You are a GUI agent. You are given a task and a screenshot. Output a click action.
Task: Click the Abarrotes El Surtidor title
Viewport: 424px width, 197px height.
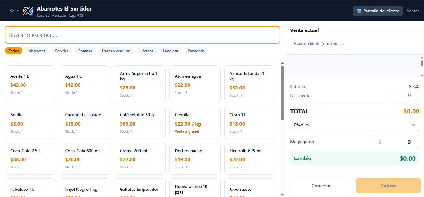[x=64, y=8]
